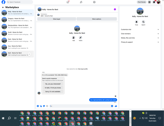Open the Windows notification center
This screenshot has width=164, height=126.
click(x=160, y=118)
